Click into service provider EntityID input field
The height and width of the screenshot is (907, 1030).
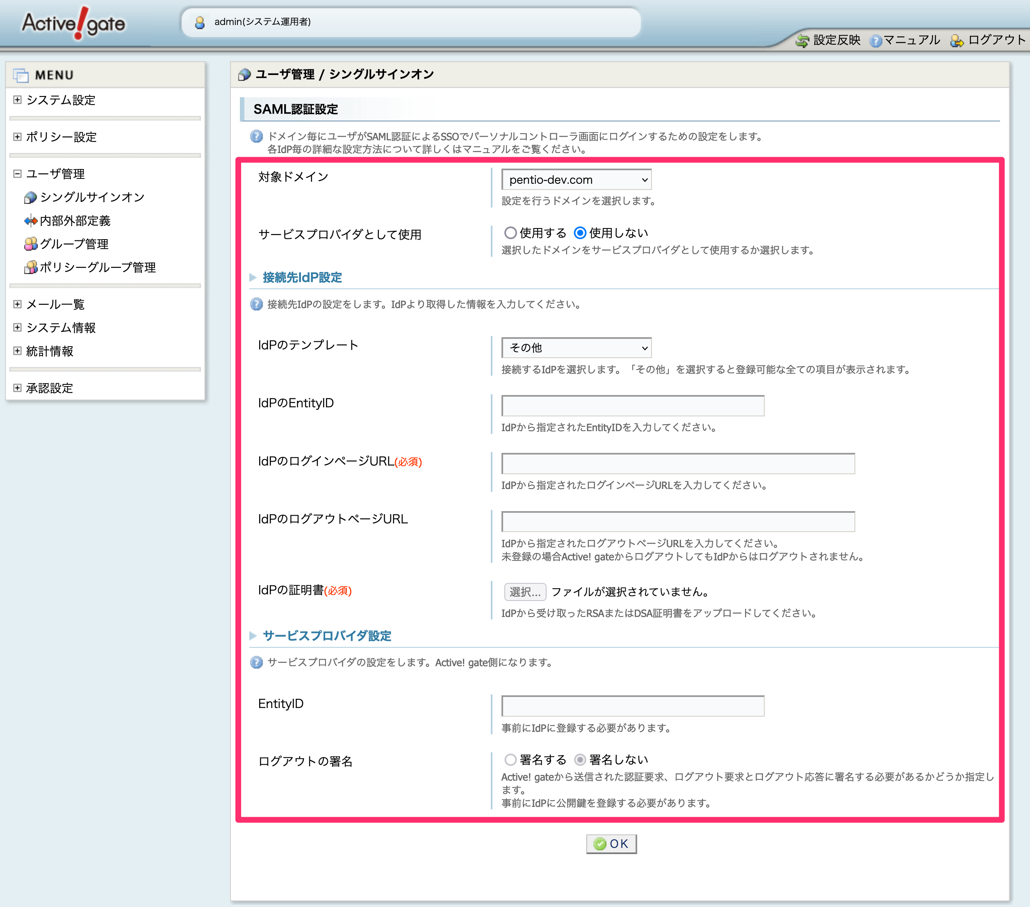click(633, 706)
